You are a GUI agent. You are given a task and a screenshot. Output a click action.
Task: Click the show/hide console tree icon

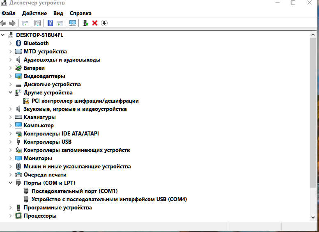25,23
